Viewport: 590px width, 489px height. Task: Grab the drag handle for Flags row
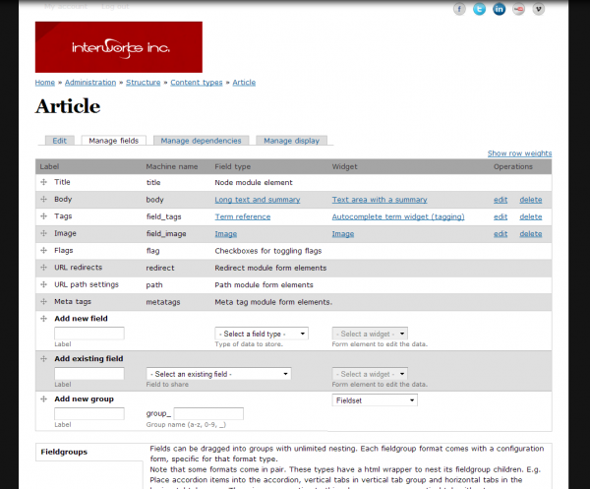(x=43, y=250)
